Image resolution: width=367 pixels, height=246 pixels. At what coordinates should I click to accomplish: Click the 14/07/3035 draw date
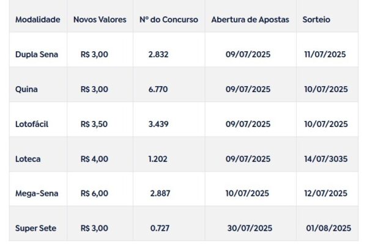pos(326,159)
